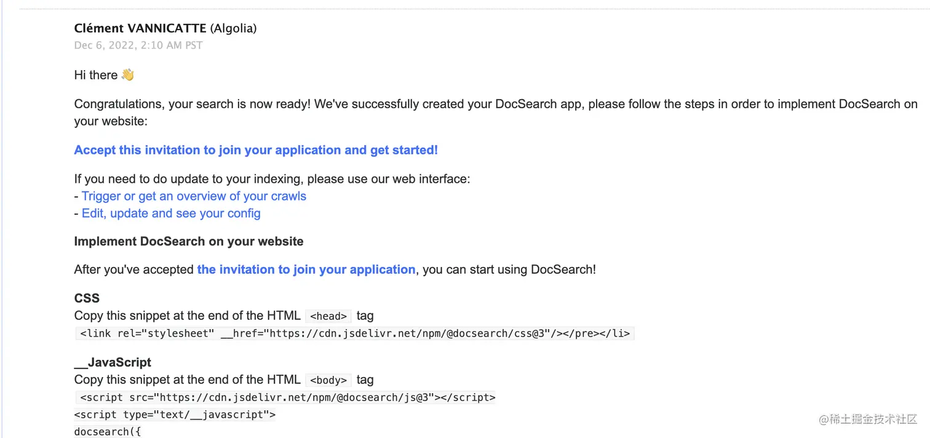Click the CSS section heading
This screenshot has width=930, height=438.
coord(87,298)
